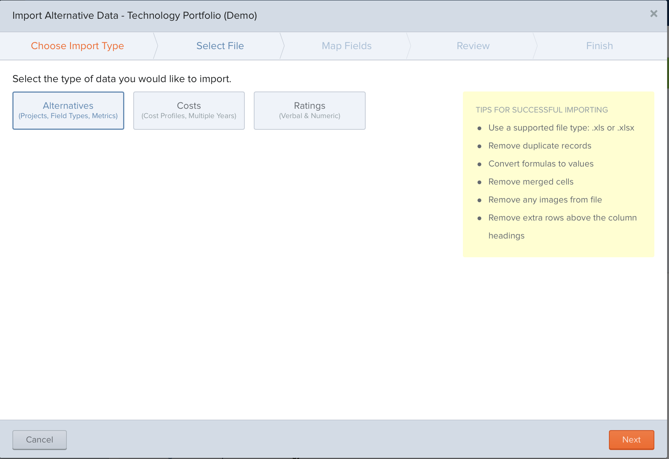Click the tip about supported file types
This screenshot has width=669, height=459.
coord(561,128)
